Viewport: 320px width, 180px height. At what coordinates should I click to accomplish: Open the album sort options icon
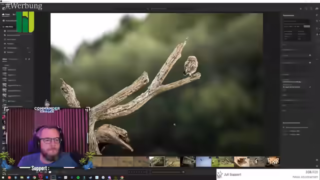(x=29, y=59)
